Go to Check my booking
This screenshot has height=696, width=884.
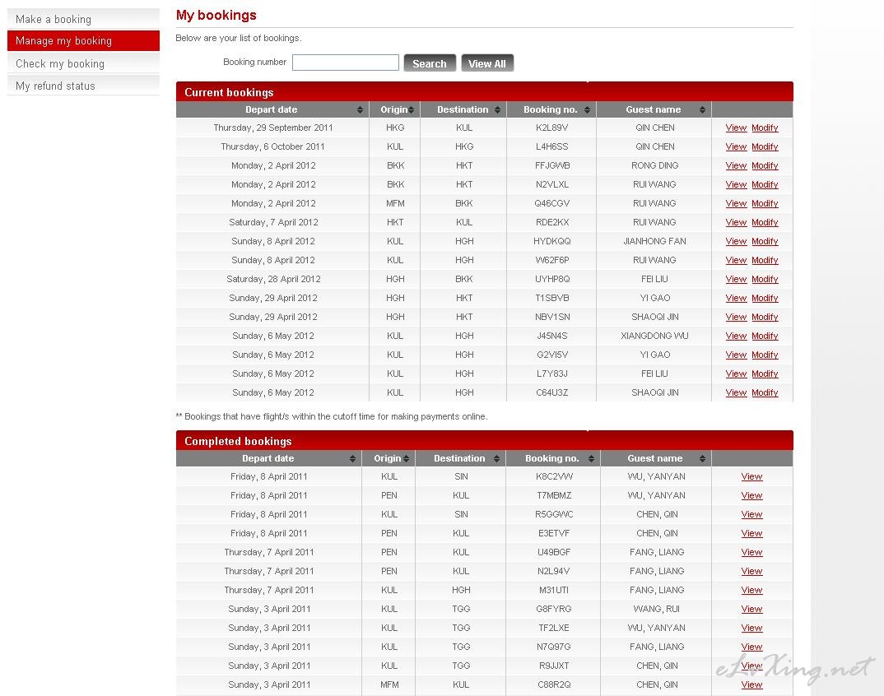pyautogui.click(x=83, y=63)
